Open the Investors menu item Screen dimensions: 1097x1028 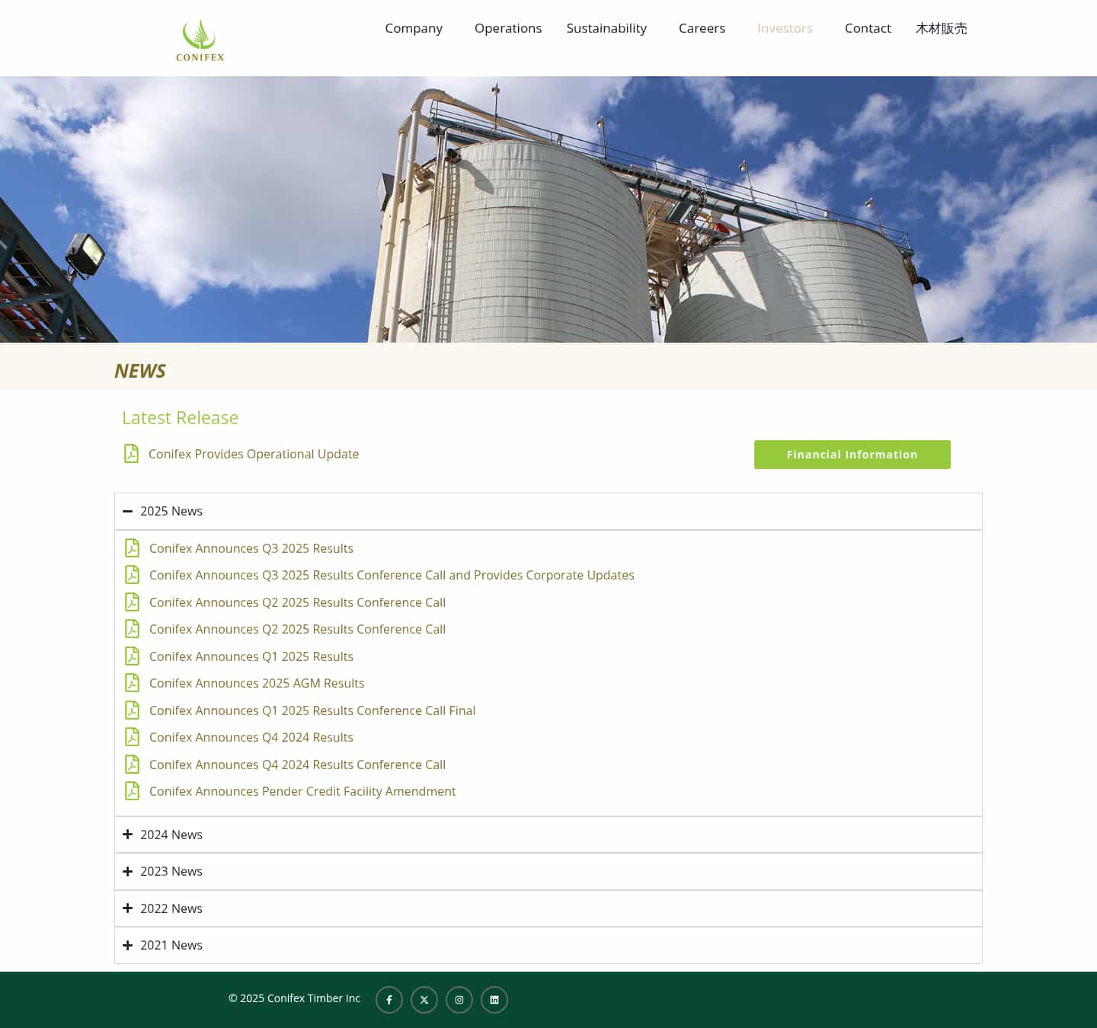[785, 28]
